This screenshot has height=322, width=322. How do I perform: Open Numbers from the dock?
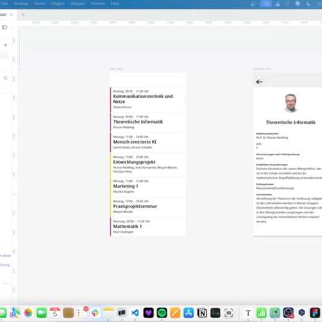pyautogui.click(x=261, y=313)
